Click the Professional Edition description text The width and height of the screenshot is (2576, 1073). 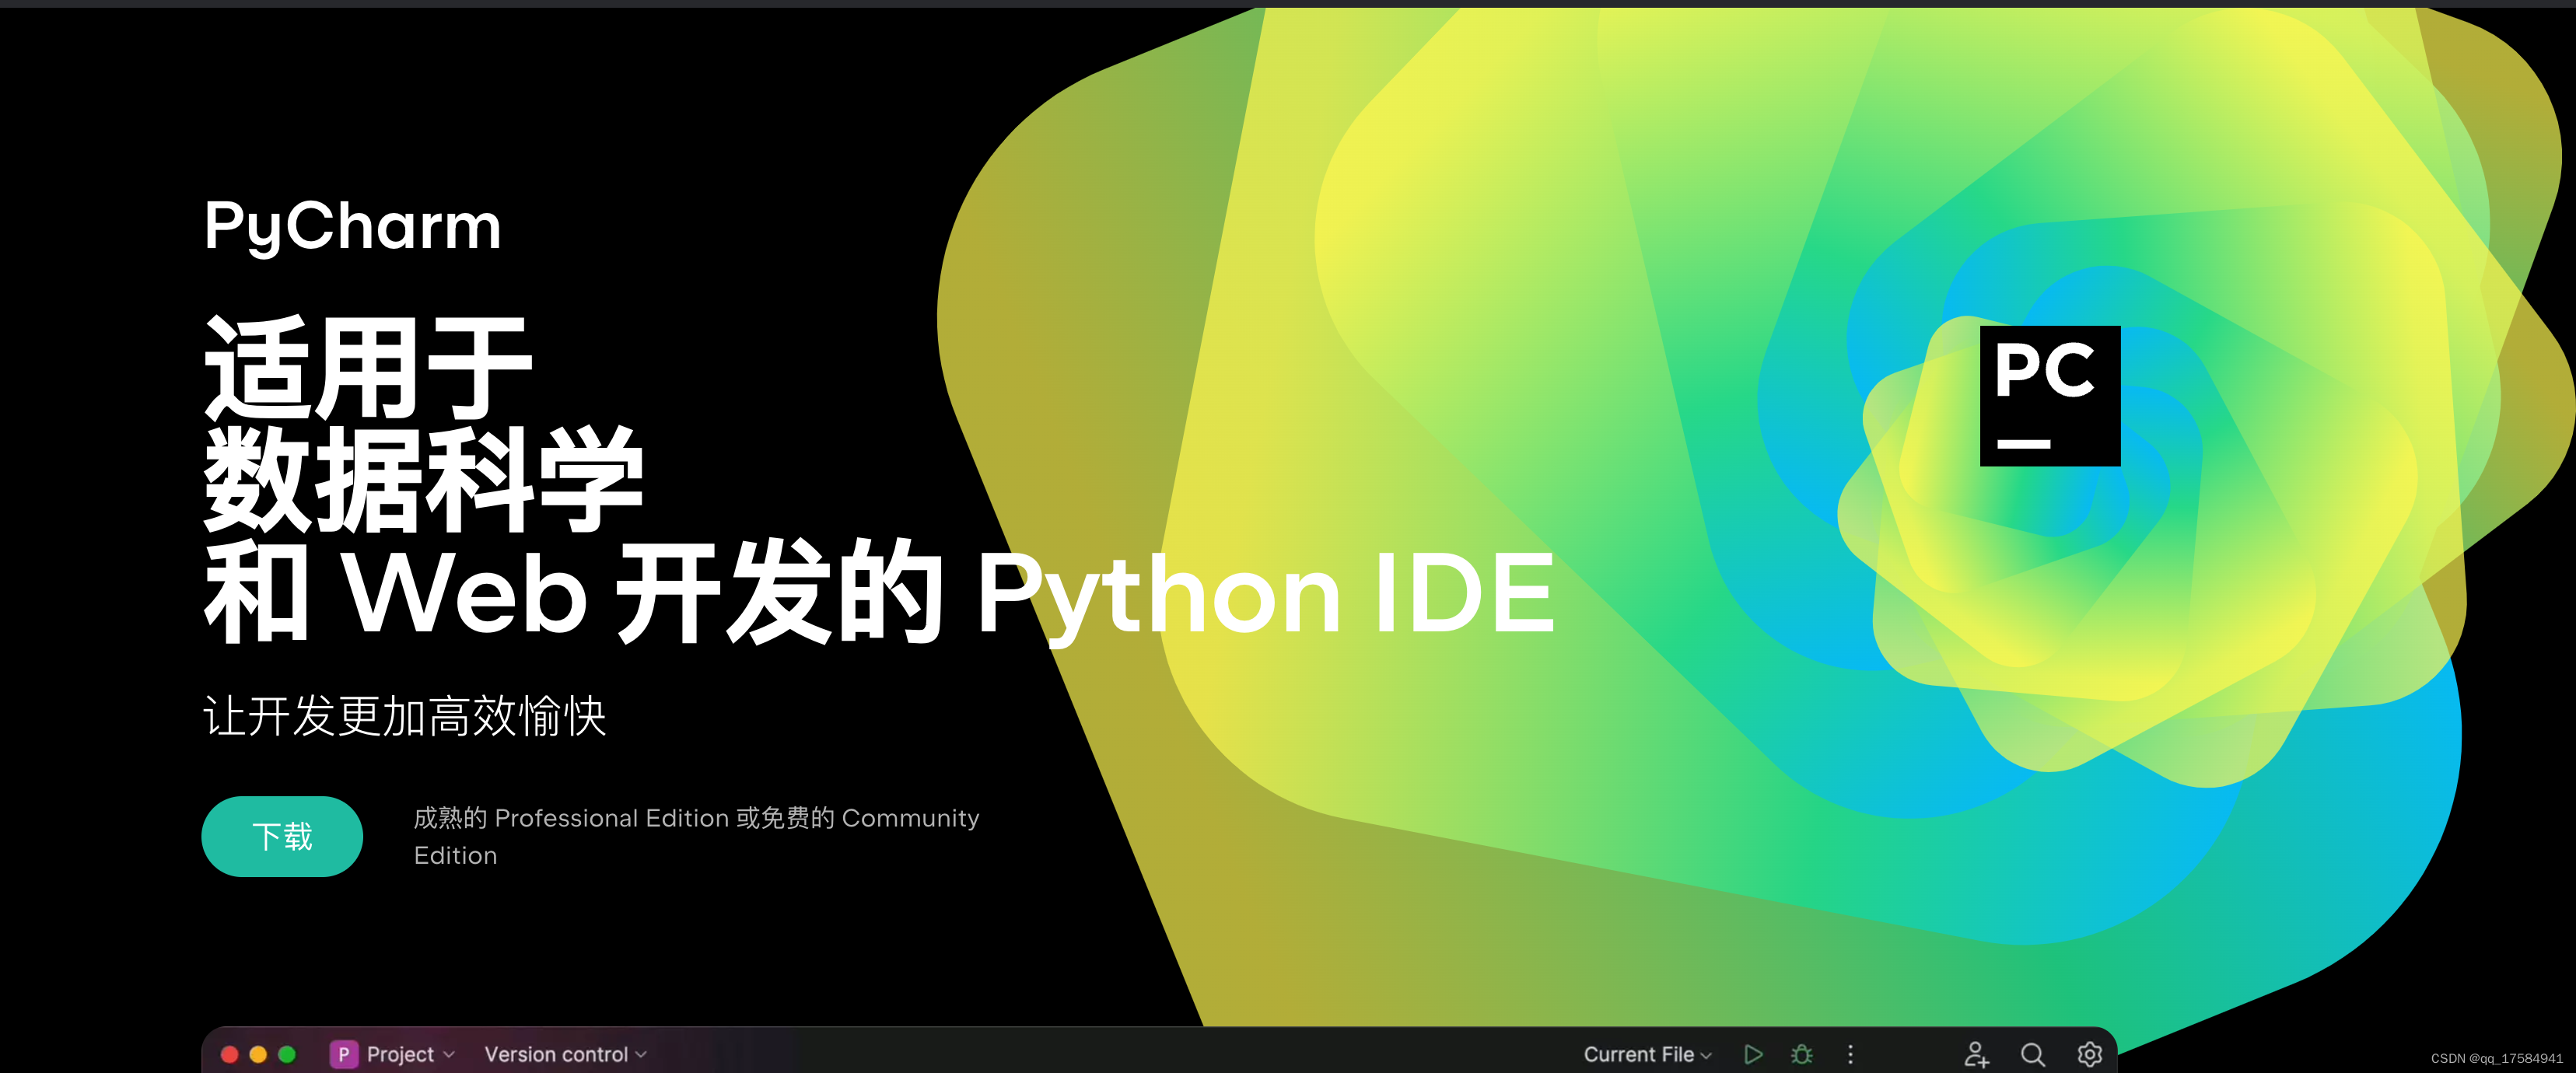696,836
